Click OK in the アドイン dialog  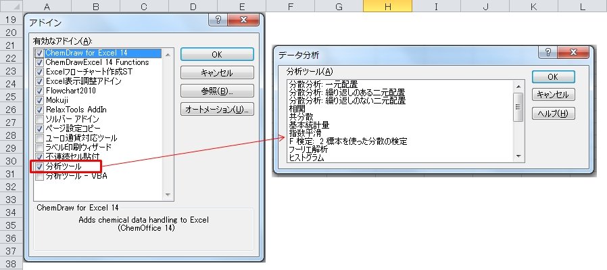point(217,55)
